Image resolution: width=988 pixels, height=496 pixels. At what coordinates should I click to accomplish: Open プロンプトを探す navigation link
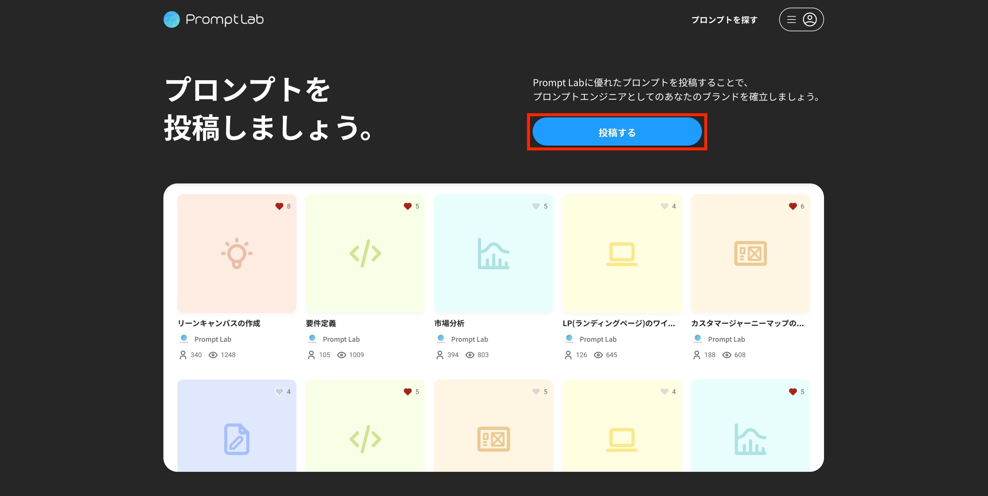[x=724, y=20]
